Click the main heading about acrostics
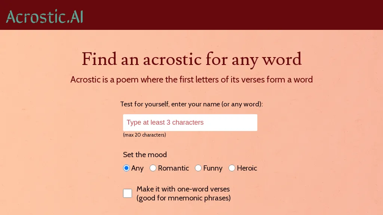383x215 pixels. click(x=191, y=59)
